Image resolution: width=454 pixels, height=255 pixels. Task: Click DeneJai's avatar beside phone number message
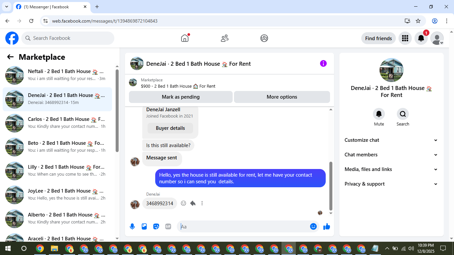(x=135, y=204)
